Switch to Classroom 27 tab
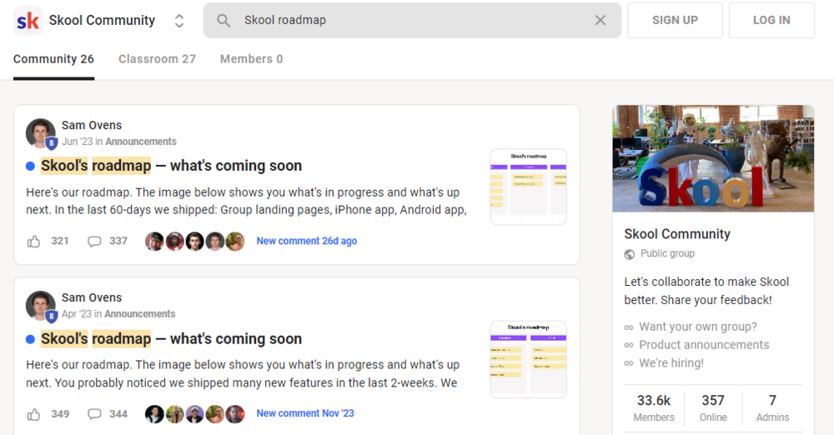The image size is (834, 435). 157,59
